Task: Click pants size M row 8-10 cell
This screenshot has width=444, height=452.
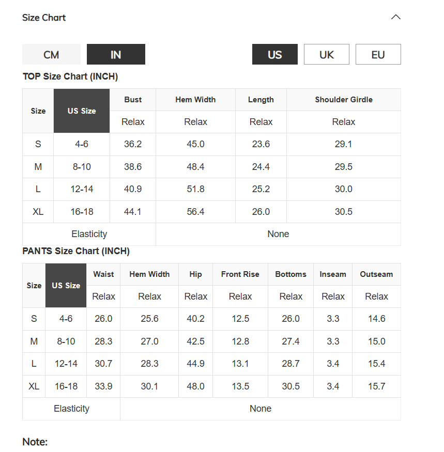Action: (66, 341)
